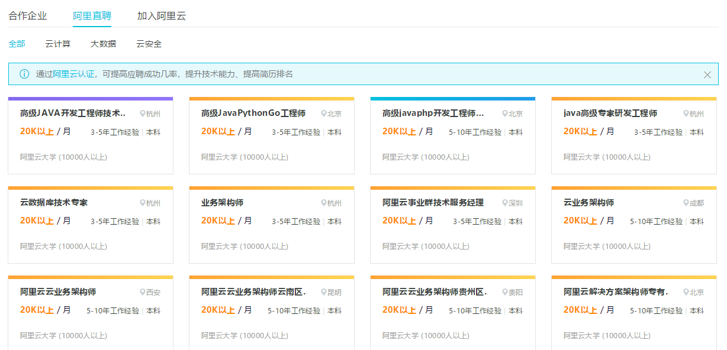Click 5-10年工作经验 on 贵州区 job card
Image resolution: width=727 pixels, height=350 pixels.
[x=475, y=311]
